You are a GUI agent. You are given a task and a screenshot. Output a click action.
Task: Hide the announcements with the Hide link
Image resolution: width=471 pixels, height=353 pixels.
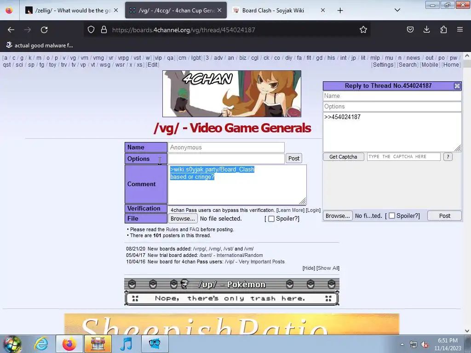(x=309, y=268)
